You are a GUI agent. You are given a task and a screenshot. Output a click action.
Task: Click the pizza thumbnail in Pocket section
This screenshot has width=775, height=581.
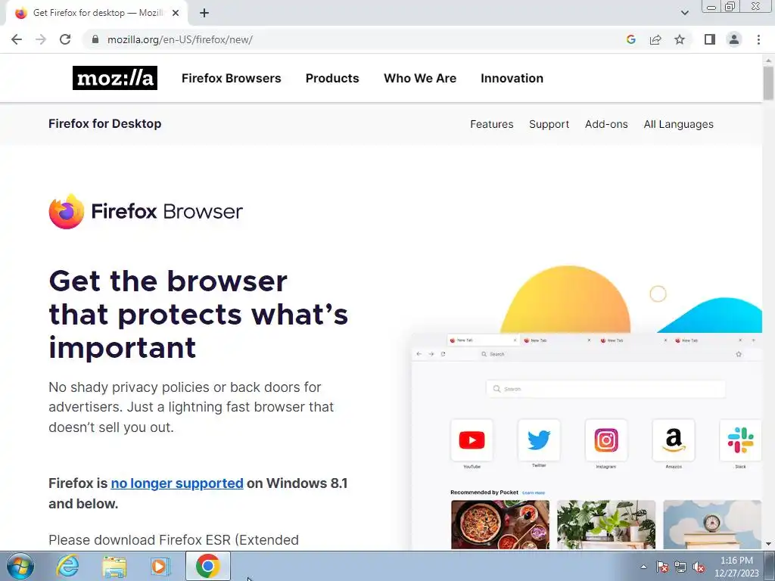pos(500,524)
